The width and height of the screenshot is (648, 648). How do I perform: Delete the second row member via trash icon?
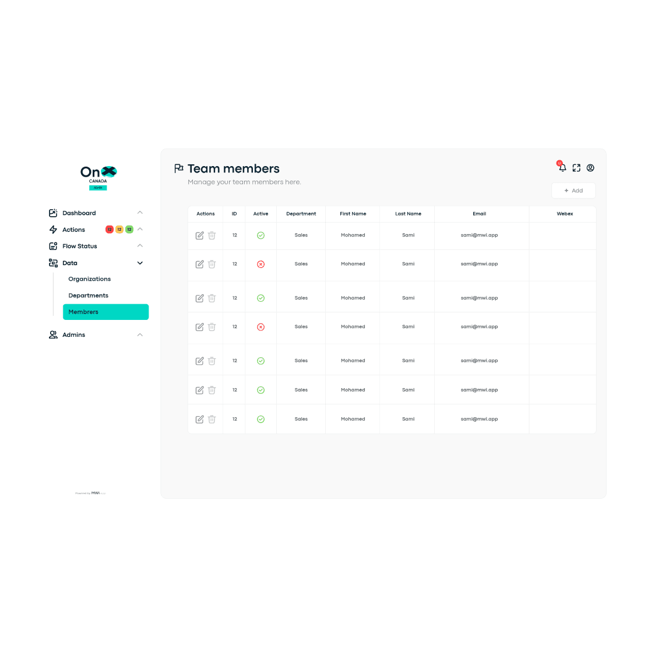click(x=212, y=264)
